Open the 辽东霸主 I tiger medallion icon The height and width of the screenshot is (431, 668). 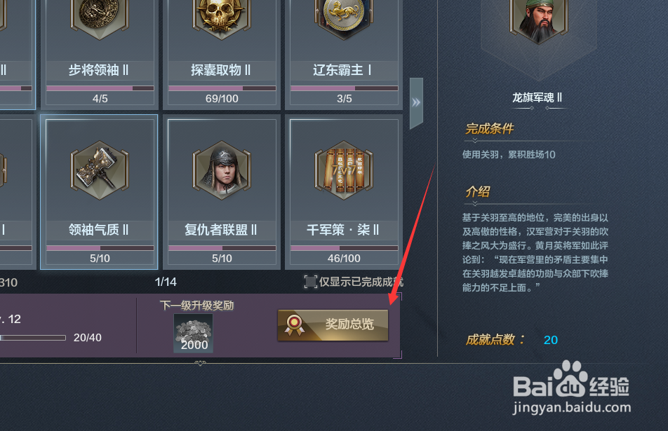pos(344,18)
